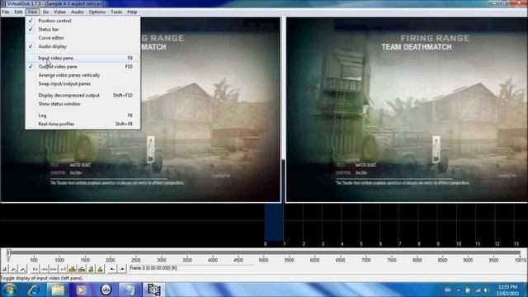Select the Curve editor menu entry
The height and width of the screenshot is (297, 528).
(x=82, y=38)
